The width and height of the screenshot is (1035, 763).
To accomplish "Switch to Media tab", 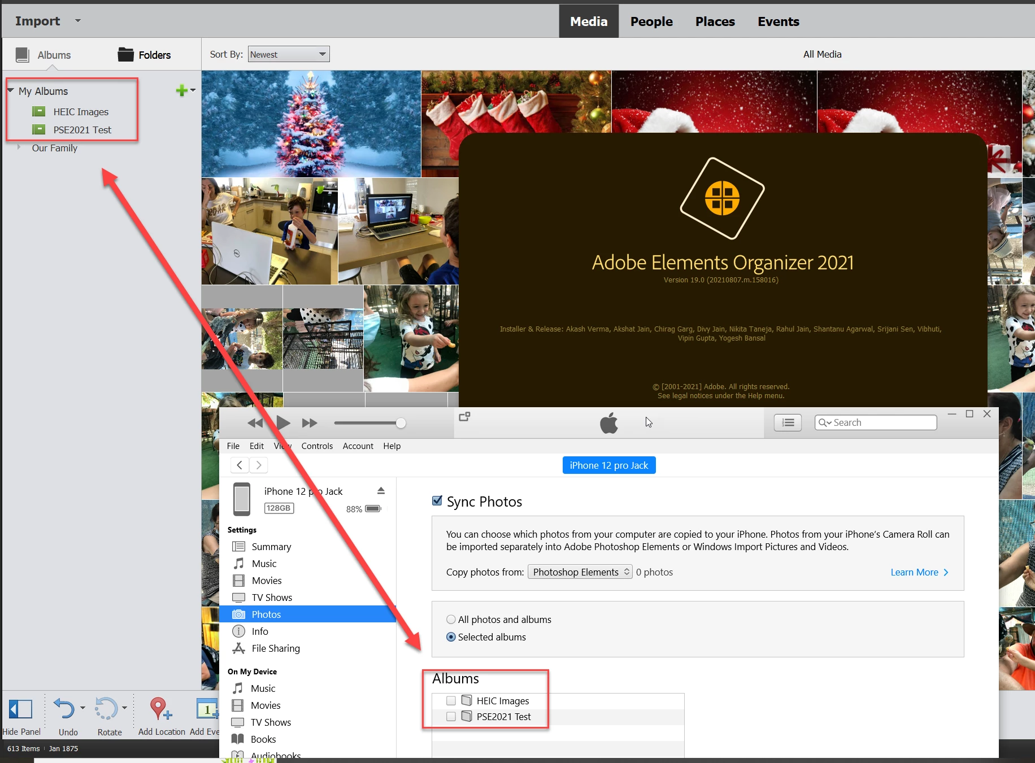I will [x=589, y=21].
